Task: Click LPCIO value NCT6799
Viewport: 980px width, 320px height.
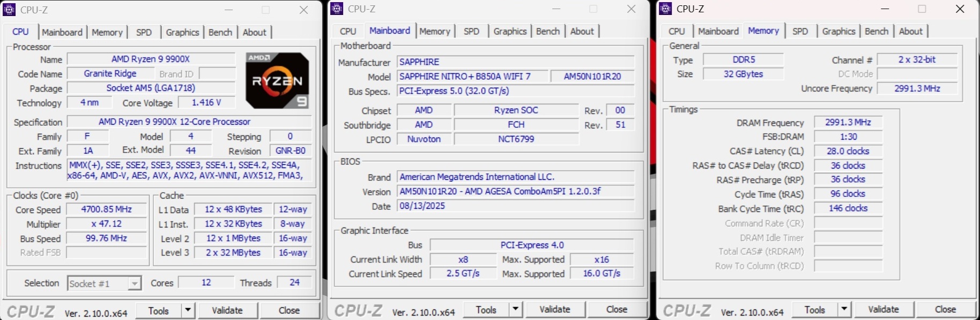Action: coord(516,139)
